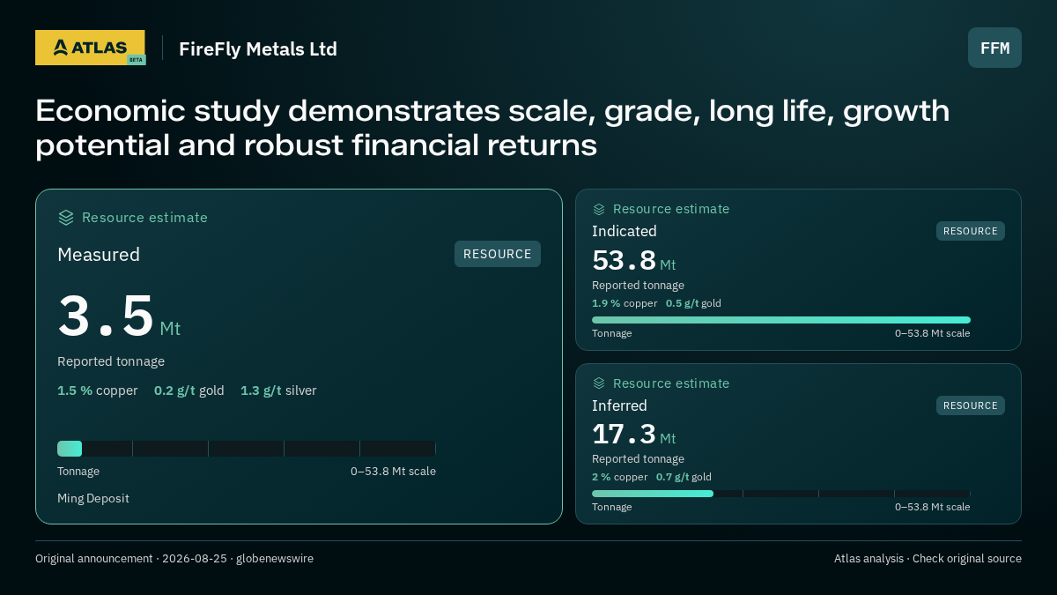1057x595 pixels.
Task: Click Tonnage label under Indicated bar
Action: pyautogui.click(x=611, y=333)
